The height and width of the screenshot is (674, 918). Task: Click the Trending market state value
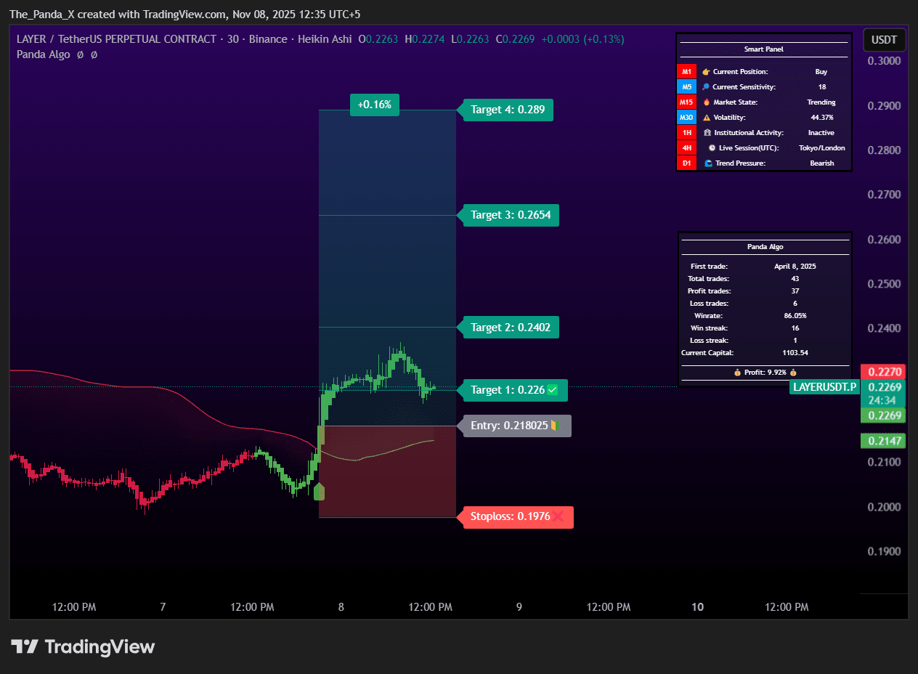coord(821,102)
